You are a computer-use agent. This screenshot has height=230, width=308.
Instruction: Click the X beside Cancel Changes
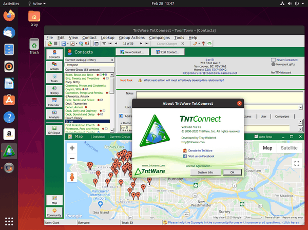coord(183,44)
